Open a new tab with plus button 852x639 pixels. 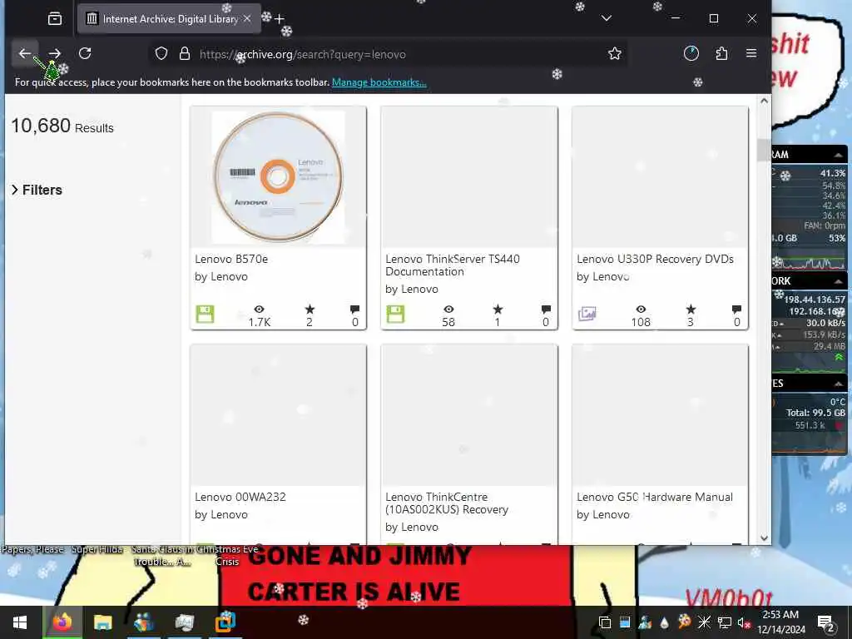click(280, 19)
